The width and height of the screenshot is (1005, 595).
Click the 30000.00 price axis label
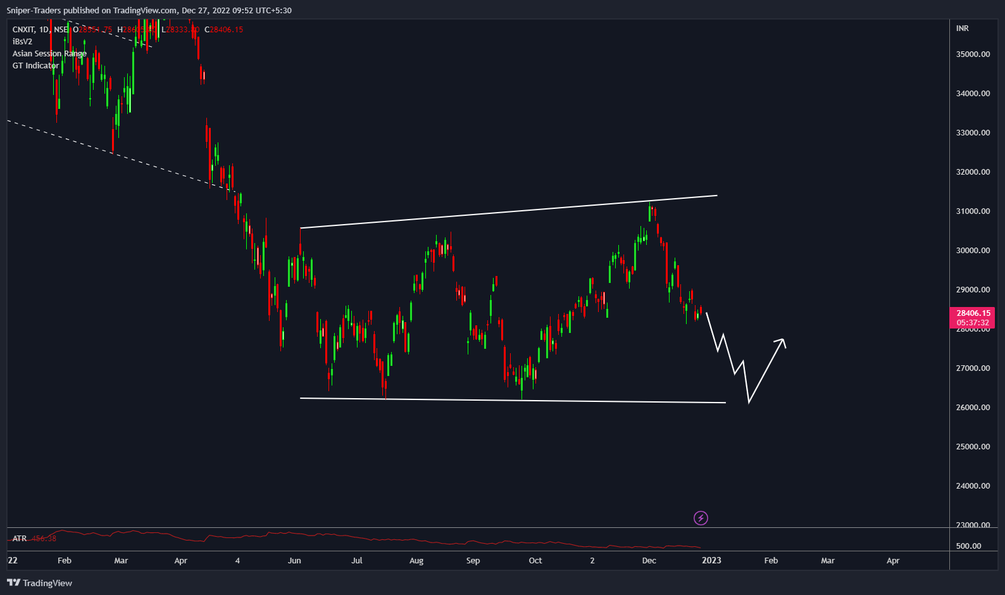[973, 251]
